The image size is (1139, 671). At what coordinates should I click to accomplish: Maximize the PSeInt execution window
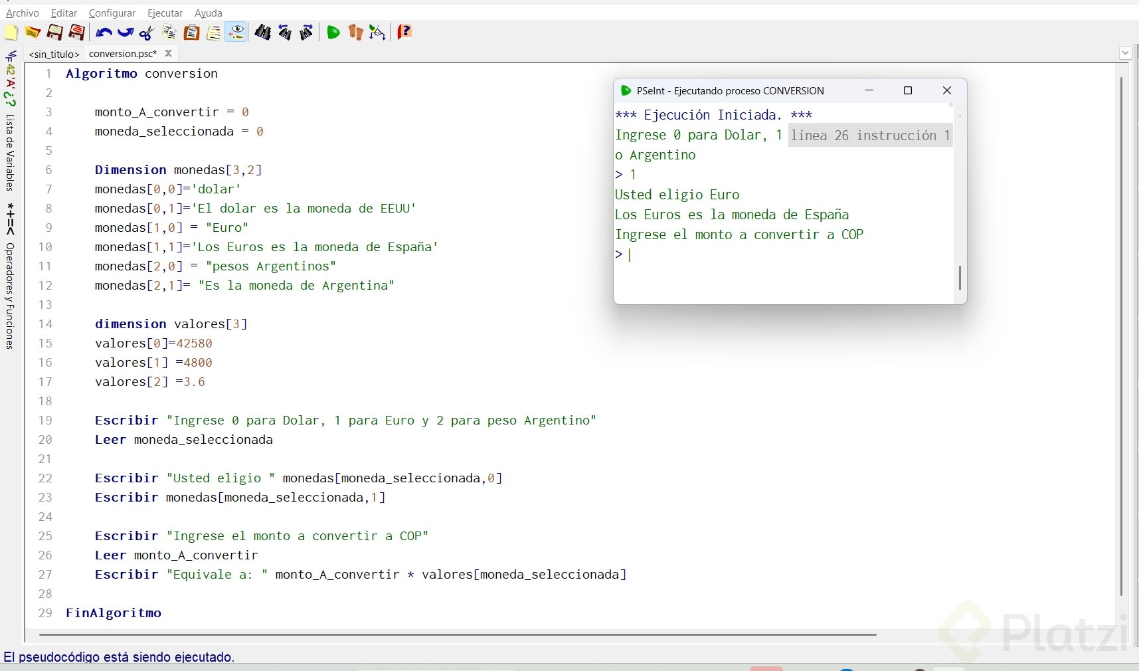point(908,90)
